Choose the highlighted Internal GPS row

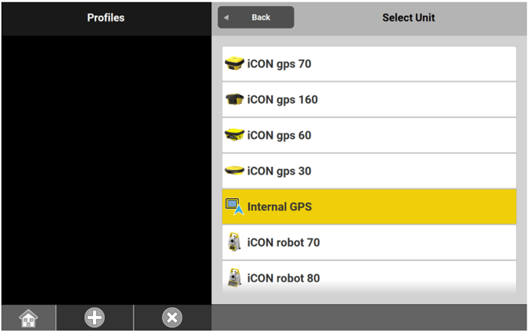[369, 207]
